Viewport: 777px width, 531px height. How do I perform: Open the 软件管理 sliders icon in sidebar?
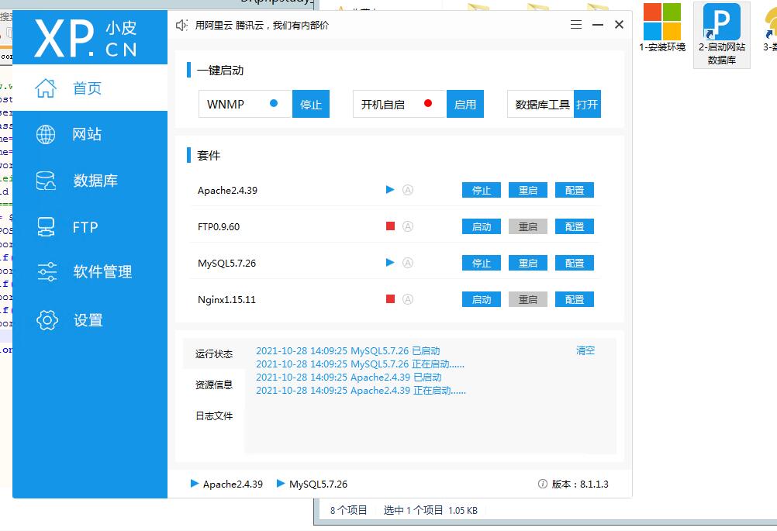pos(47,272)
